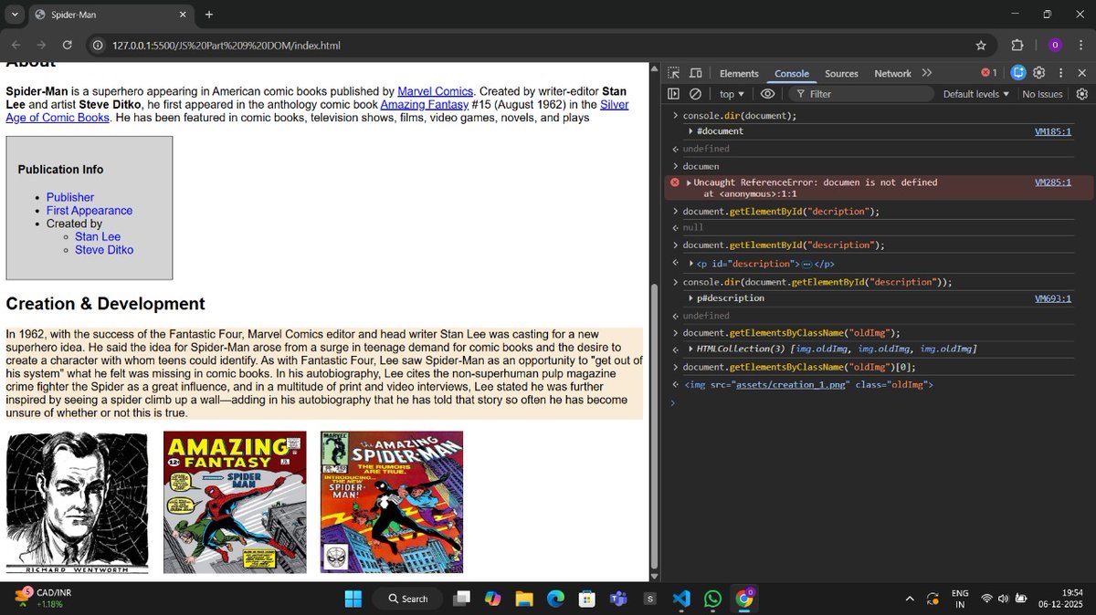Toggle the Create live expression eye icon
This screenshot has width=1096, height=615.
point(767,93)
